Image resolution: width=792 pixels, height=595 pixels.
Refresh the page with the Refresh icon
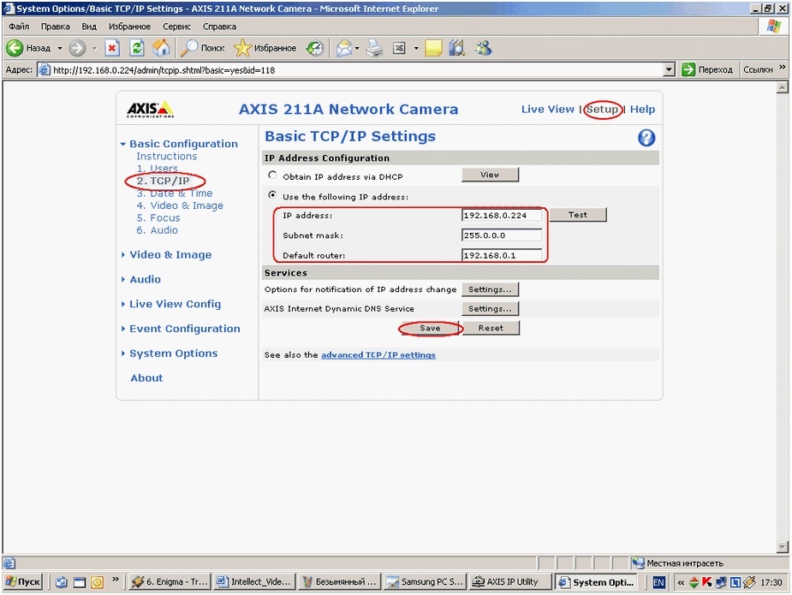click(137, 48)
